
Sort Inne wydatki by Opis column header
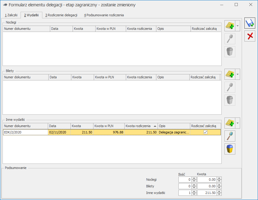(174, 126)
